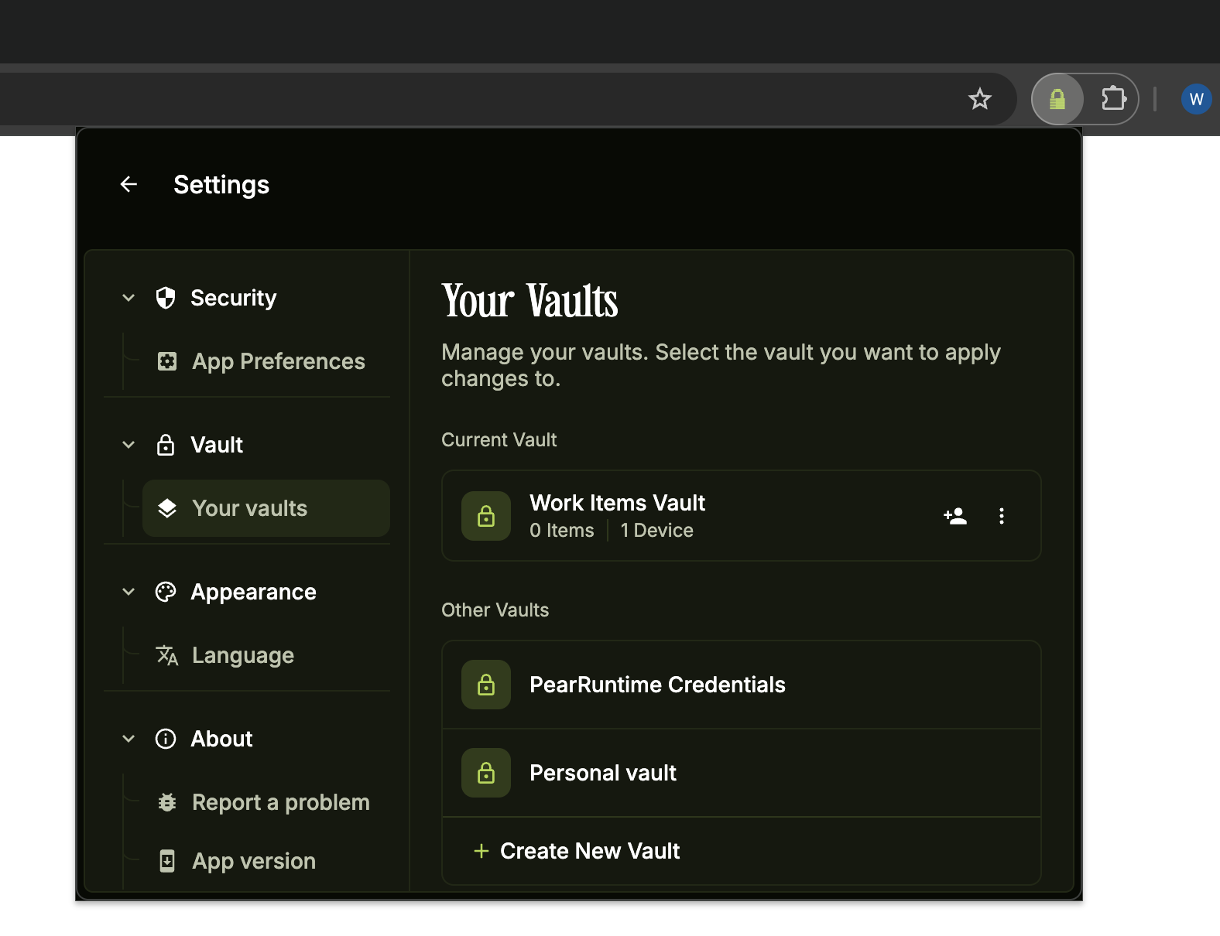Viewport: 1220px width, 936px height.
Task: Bookmark this page with the star icon
Action: pyautogui.click(x=980, y=99)
